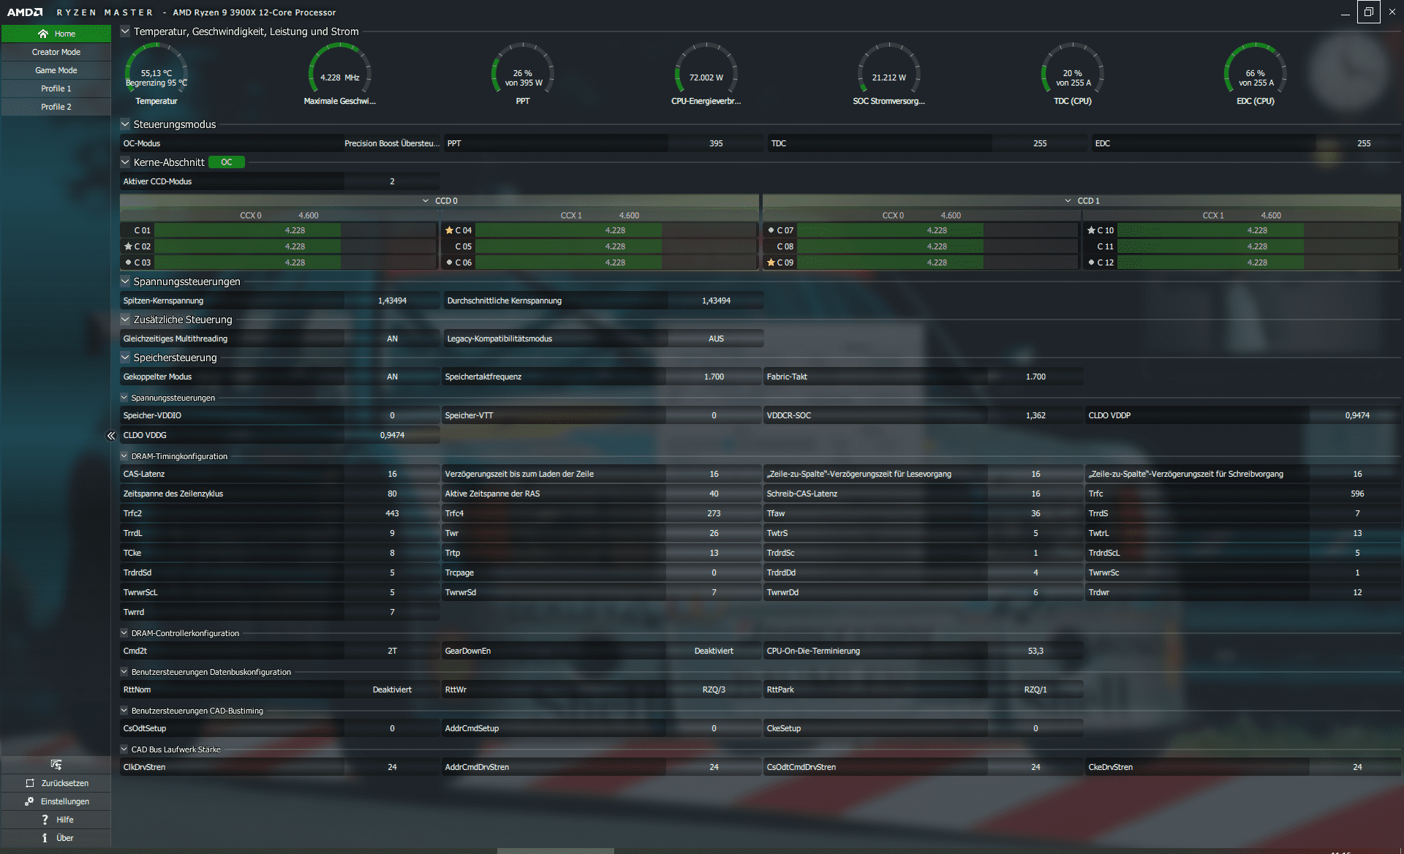Click the Spitzen-Kernspannung value 1,43494
Viewport: 1404px width, 854px height.
click(392, 301)
